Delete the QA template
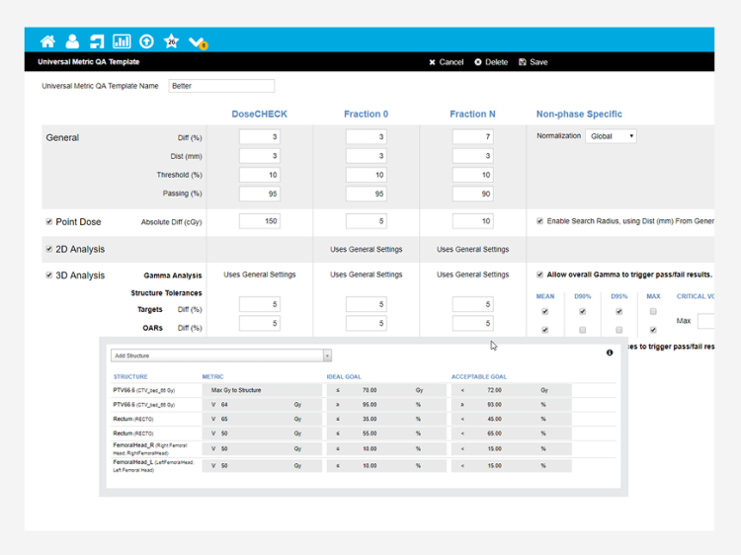Screen dimensions: 741x555 point(491,62)
